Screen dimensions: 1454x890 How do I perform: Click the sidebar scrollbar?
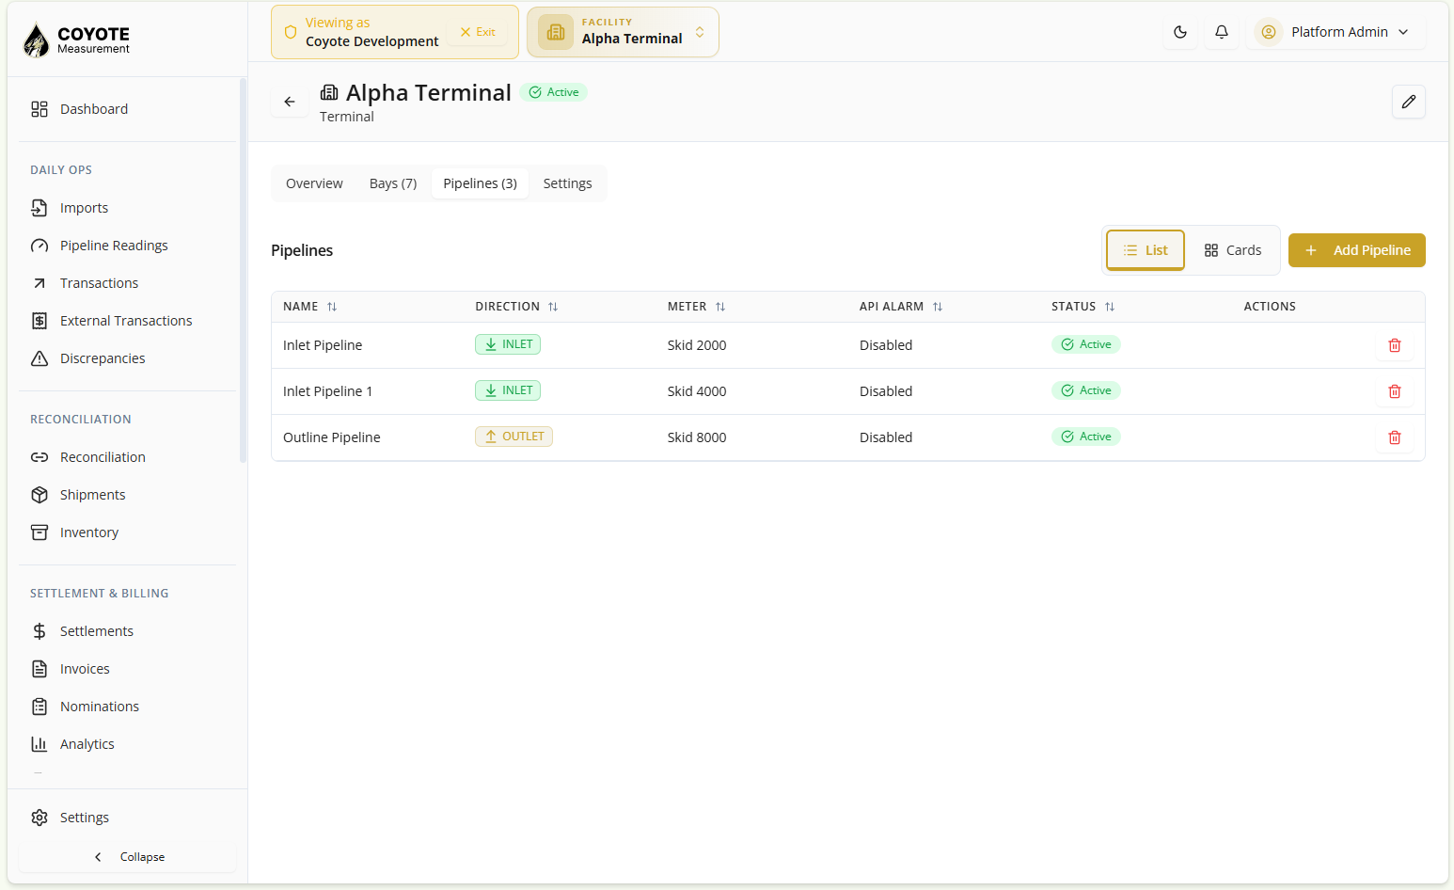click(x=243, y=273)
